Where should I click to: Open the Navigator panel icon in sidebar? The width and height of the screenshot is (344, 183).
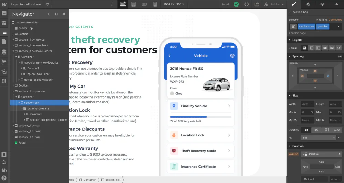point(4,32)
